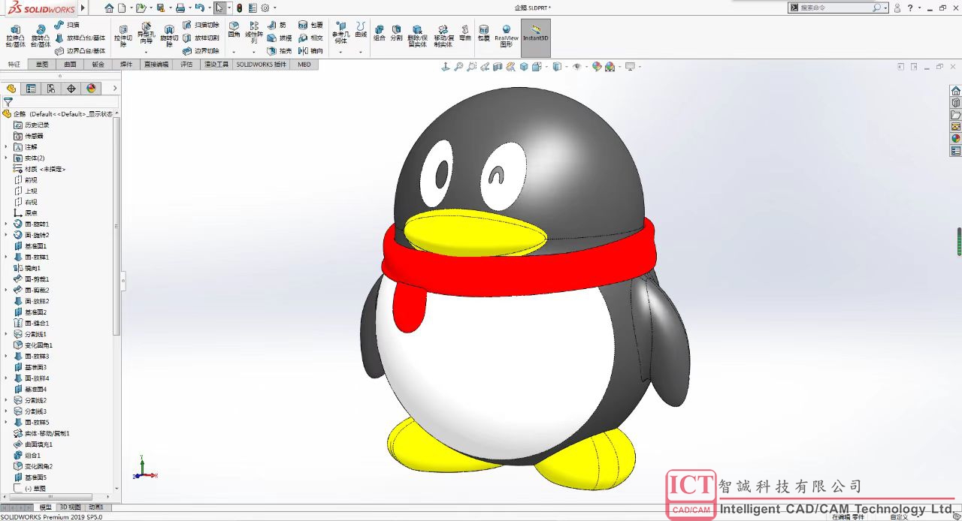Click the Boundary Boss/Base button (边界凸台/基体)
Image resolution: width=962 pixels, height=521 pixels.
(x=80, y=51)
